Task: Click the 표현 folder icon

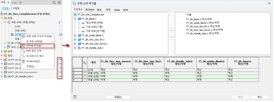Action: coord(5,18)
